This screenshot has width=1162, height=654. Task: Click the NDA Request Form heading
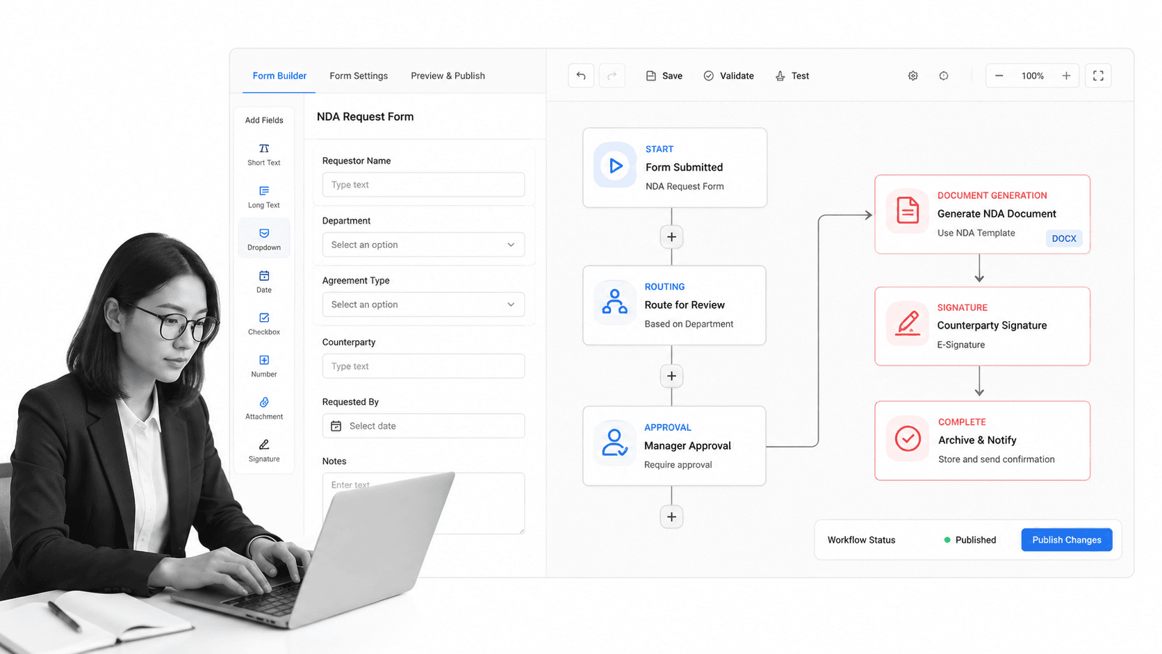point(365,117)
